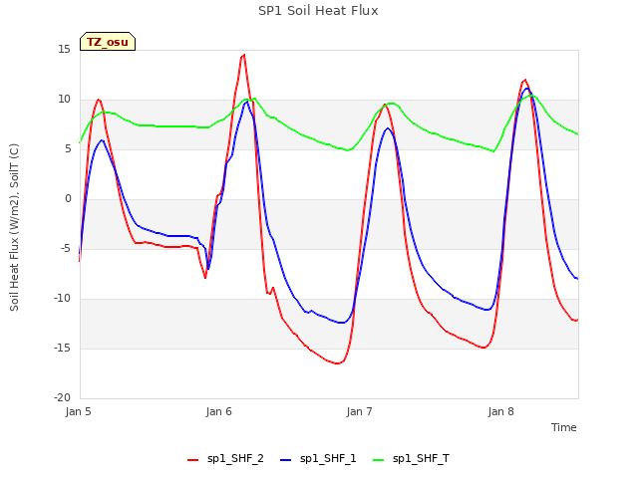Click the chart title SP1 Soil Heat Flux
The width and height of the screenshot is (638, 478).
click(x=318, y=11)
